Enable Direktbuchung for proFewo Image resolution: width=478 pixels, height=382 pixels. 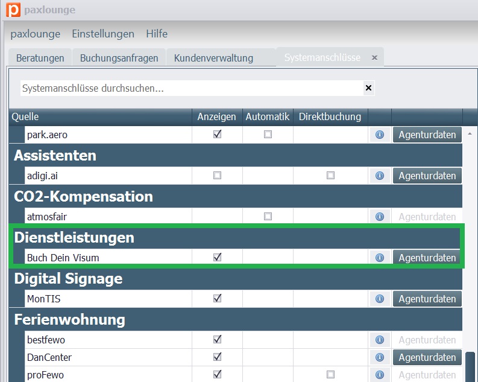[330, 374]
